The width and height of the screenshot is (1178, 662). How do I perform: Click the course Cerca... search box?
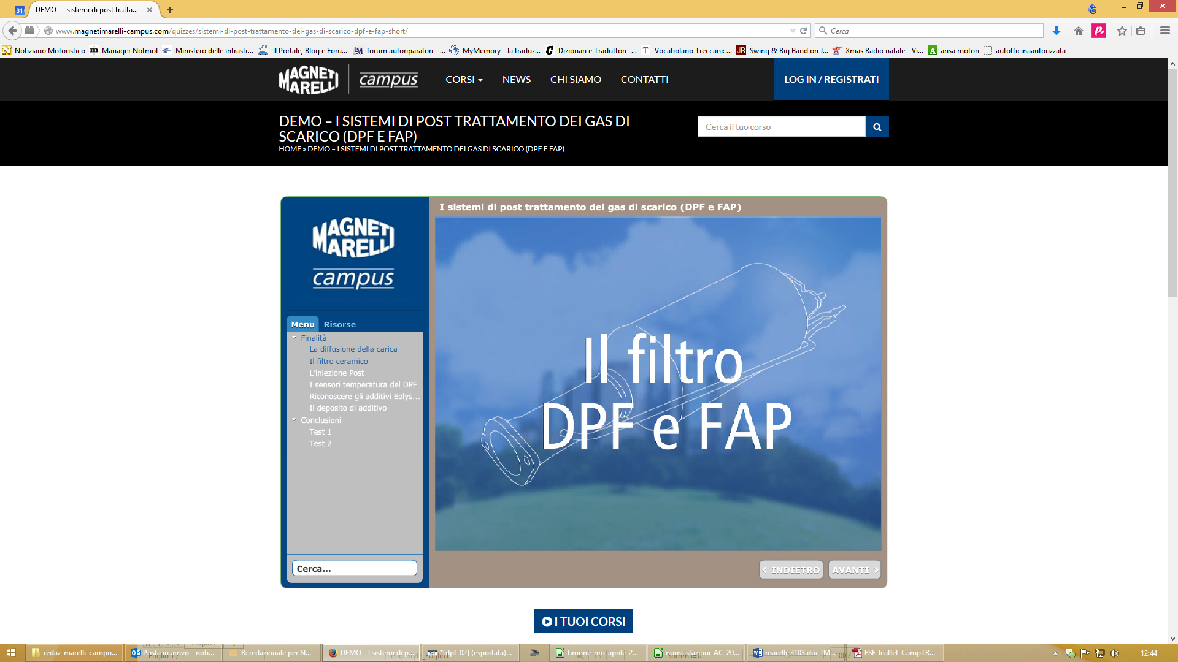tap(355, 569)
